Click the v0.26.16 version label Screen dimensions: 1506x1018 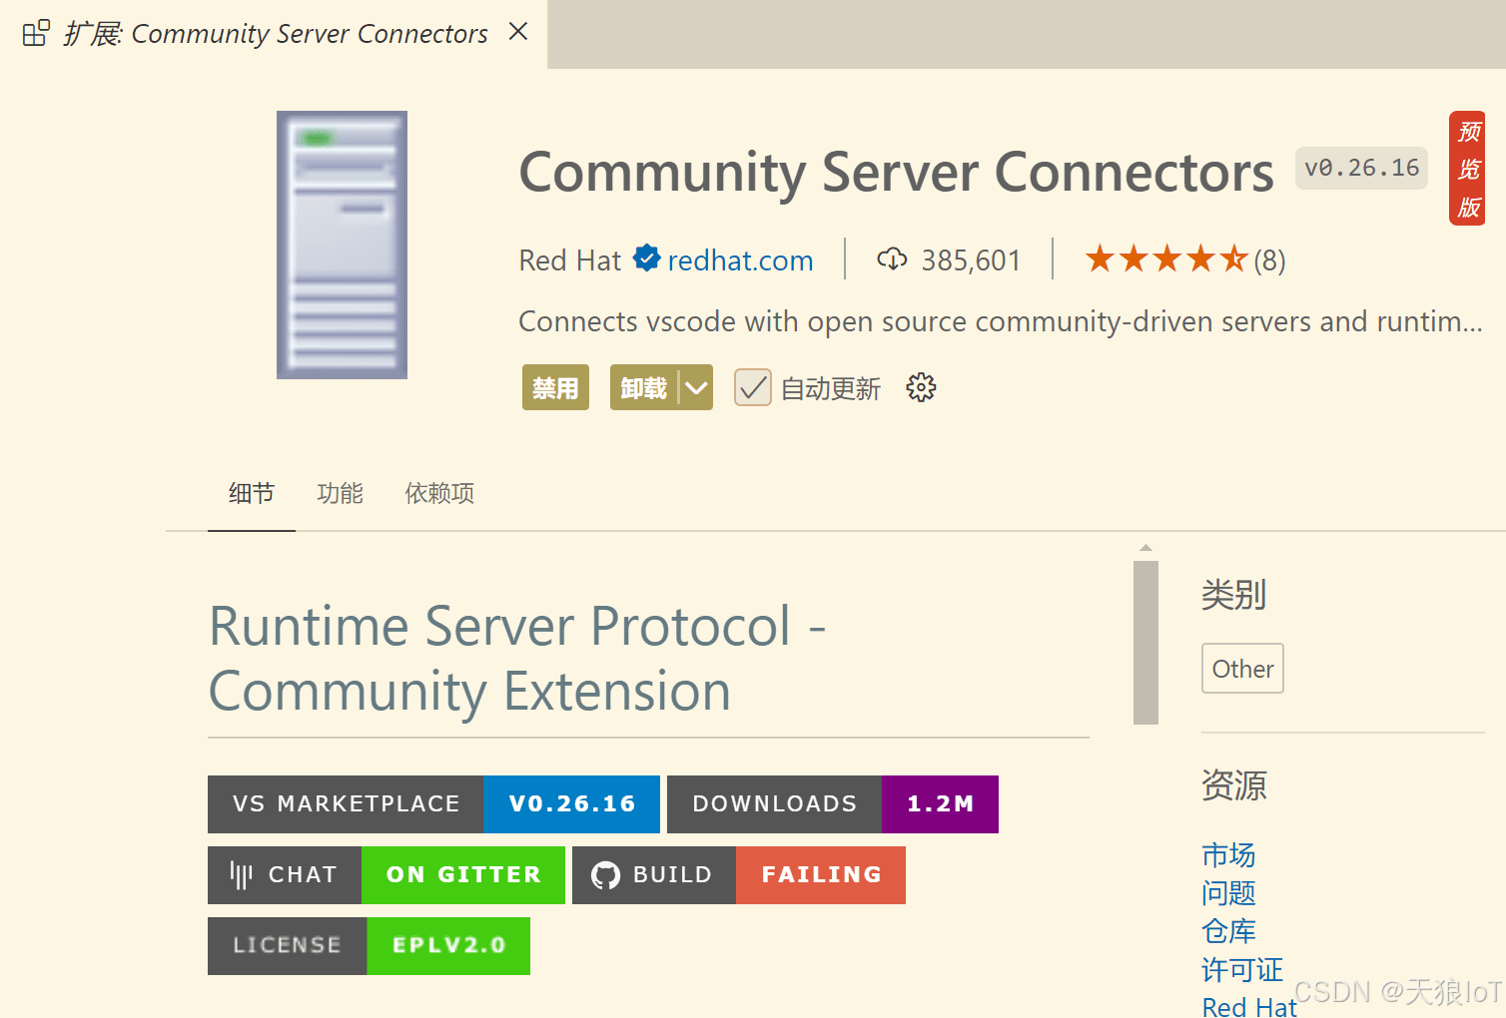(x=1361, y=168)
